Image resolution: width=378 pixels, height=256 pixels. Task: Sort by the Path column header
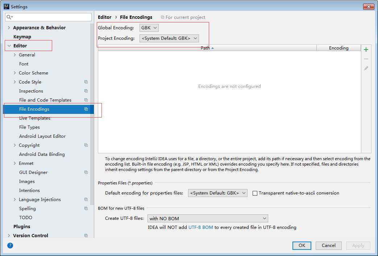click(x=207, y=48)
